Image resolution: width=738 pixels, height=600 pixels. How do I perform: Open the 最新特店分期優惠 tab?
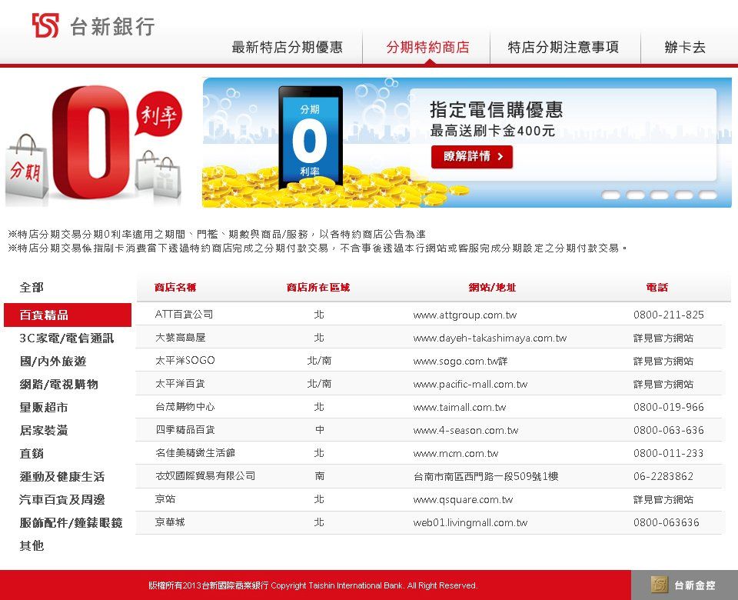[287, 47]
